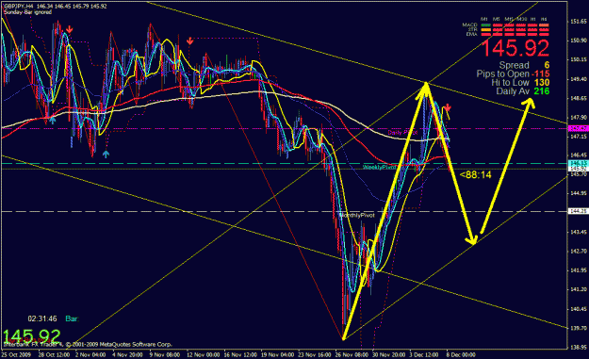Viewport: 589px width, 359px height.
Task: Click the 3 Dec 12:00 date label
Action: [424, 354]
